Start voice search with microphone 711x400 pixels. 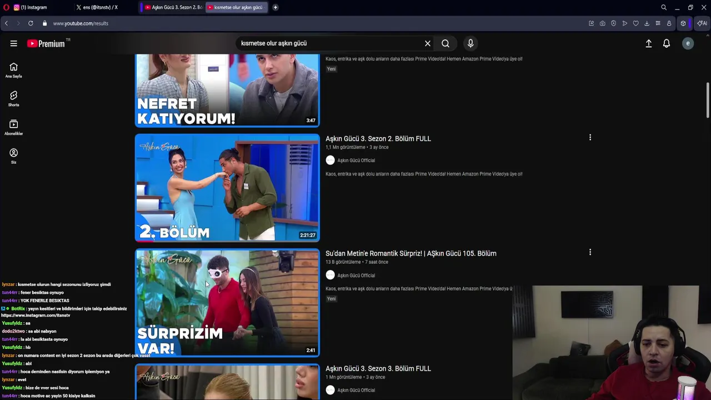pos(470,43)
